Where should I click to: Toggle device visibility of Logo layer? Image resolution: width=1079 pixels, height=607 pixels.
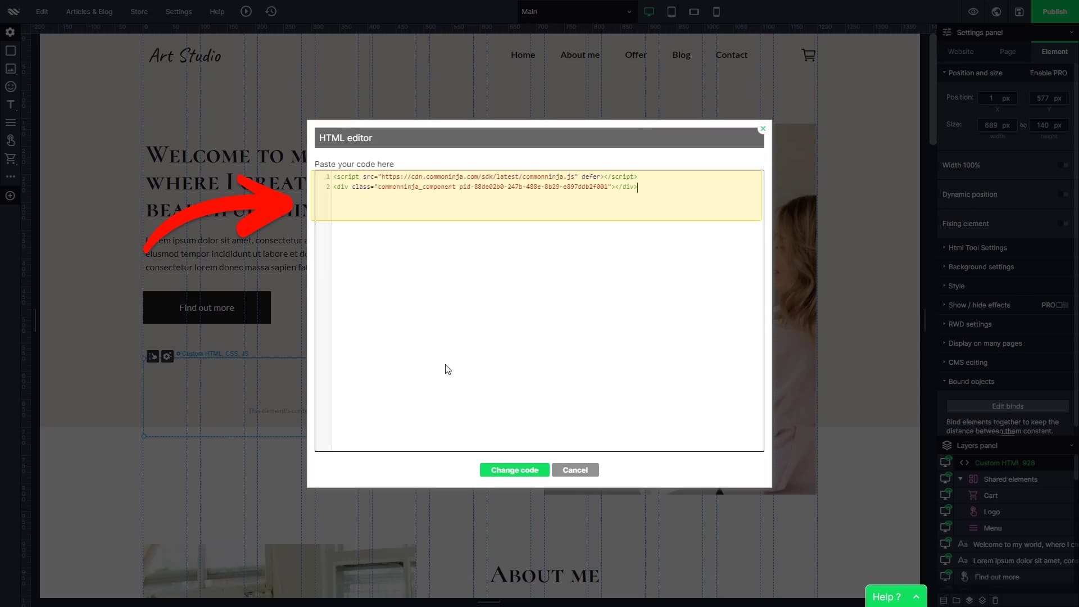click(x=946, y=511)
